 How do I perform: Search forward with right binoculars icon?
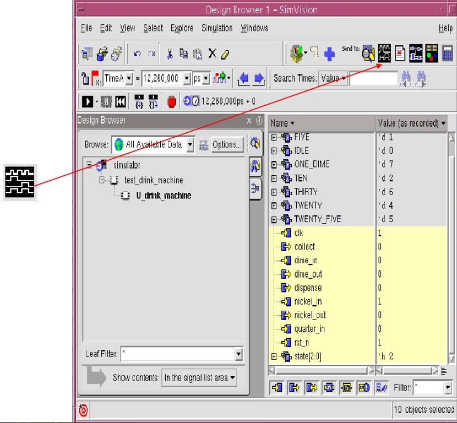pyautogui.click(x=421, y=79)
